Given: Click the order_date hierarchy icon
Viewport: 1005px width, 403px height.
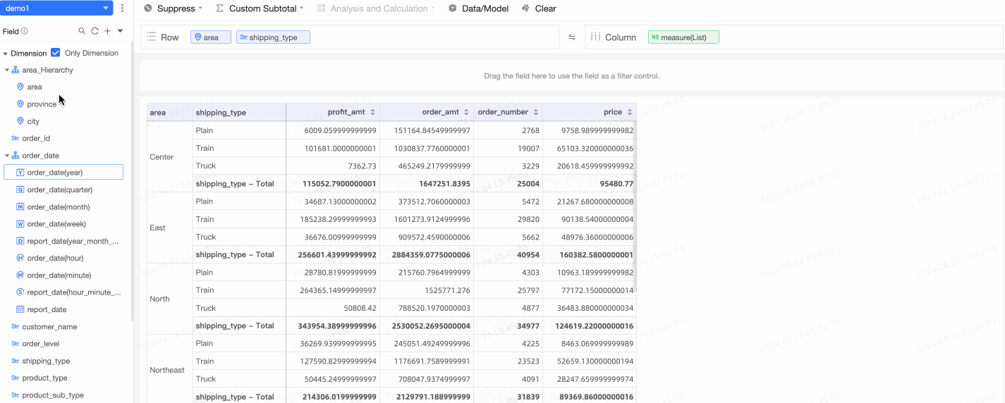Looking at the screenshot, I should tap(16, 156).
